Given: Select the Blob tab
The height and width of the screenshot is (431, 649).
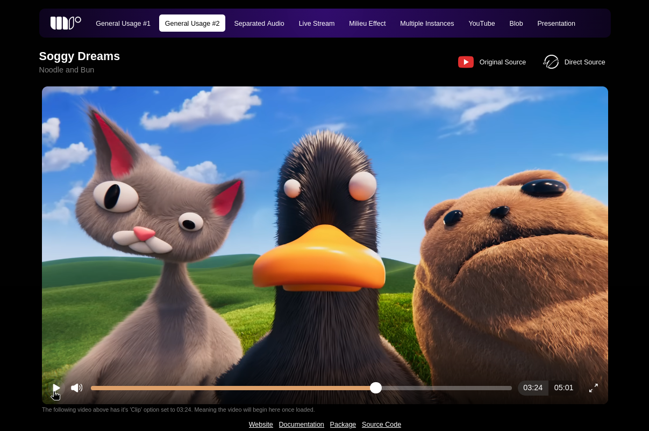Looking at the screenshot, I should [516, 24].
